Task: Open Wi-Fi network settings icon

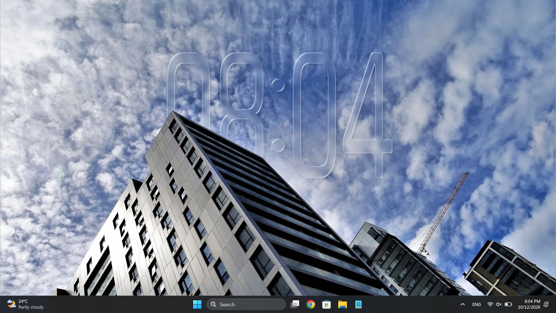Action: click(x=490, y=304)
